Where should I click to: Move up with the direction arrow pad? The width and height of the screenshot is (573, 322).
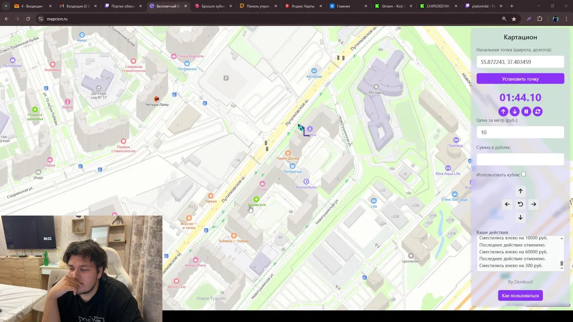point(520,191)
